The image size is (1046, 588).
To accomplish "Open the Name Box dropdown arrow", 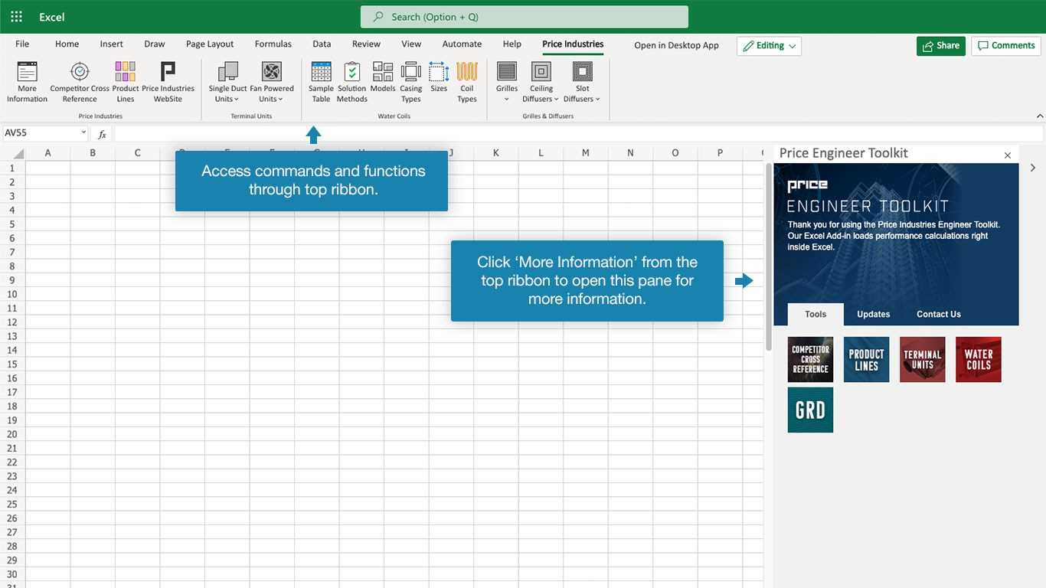I will tap(83, 133).
